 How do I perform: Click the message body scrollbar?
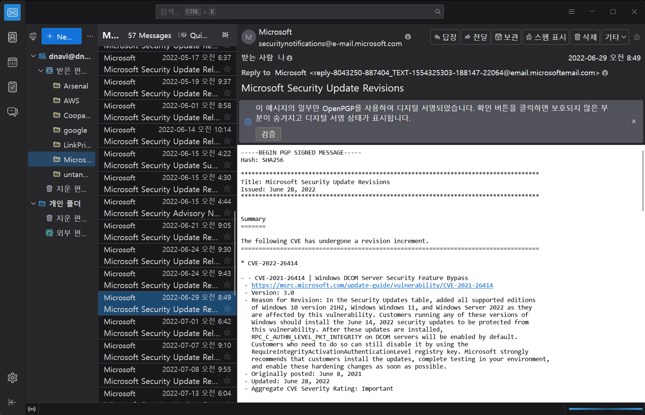(x=643, y=181)
